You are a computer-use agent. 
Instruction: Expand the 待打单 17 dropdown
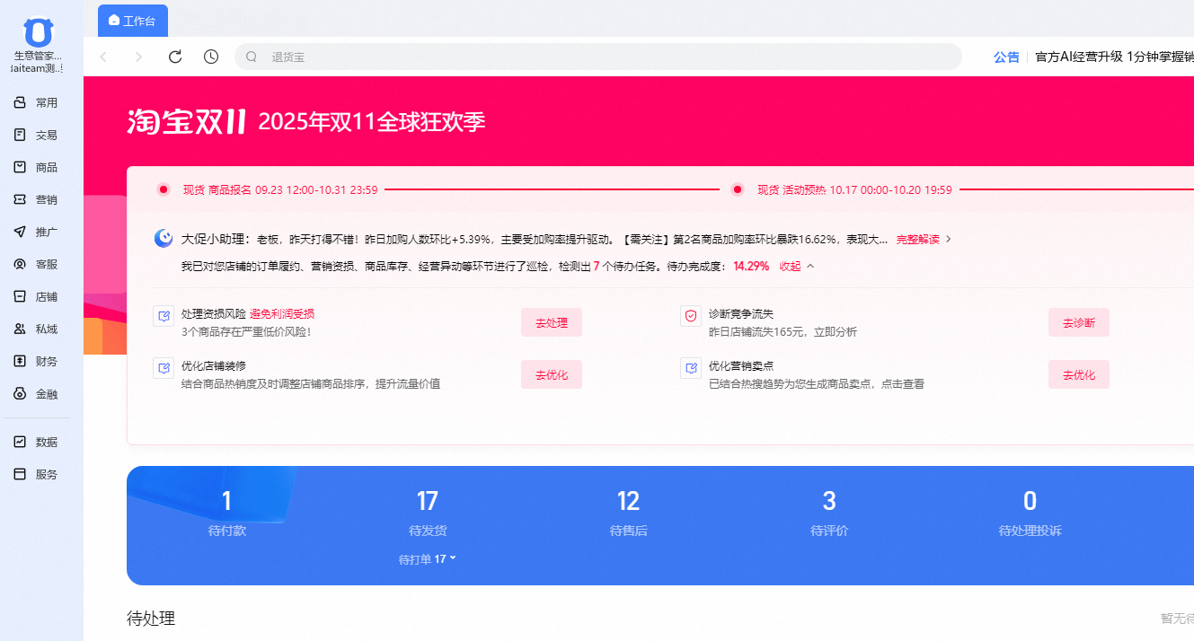[428, 558]
